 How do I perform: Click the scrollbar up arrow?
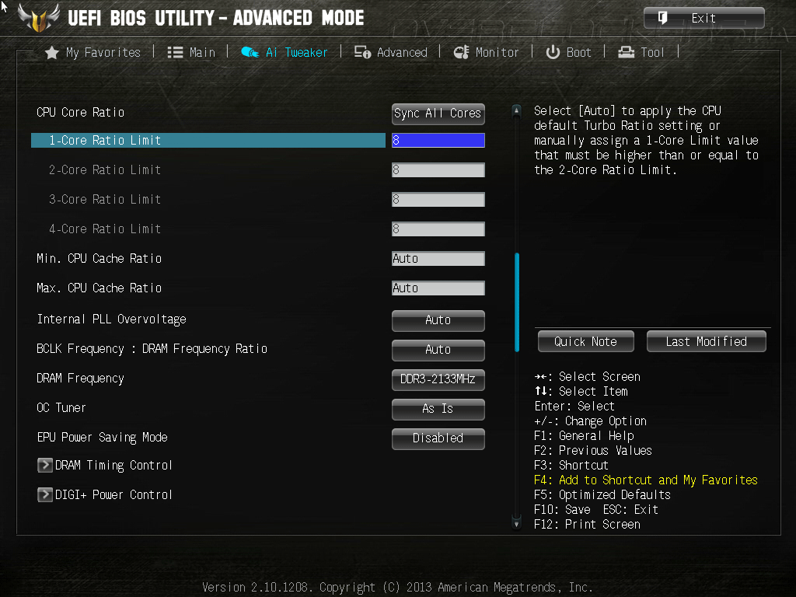517,110
